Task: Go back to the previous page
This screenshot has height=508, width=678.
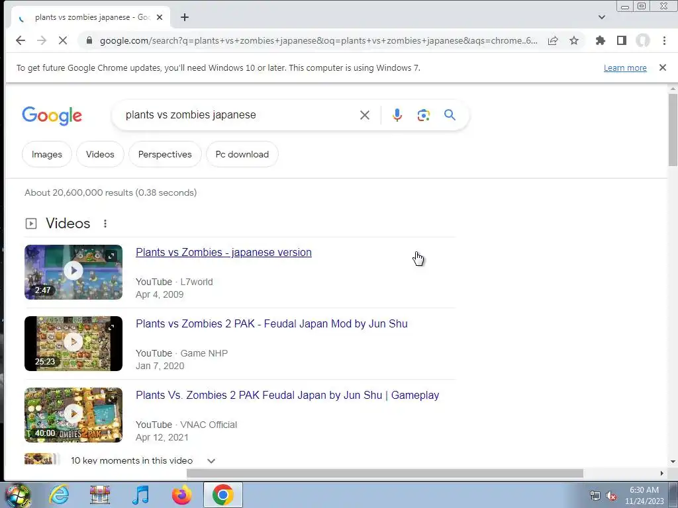Action: [21, 40]
